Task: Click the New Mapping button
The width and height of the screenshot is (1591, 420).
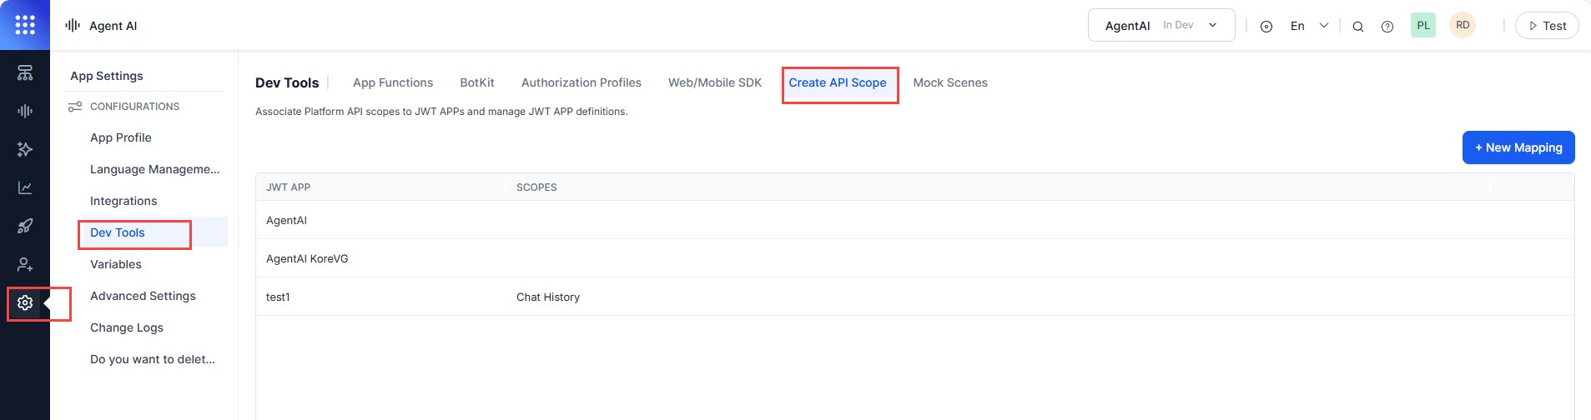Action: (1518, 147)
